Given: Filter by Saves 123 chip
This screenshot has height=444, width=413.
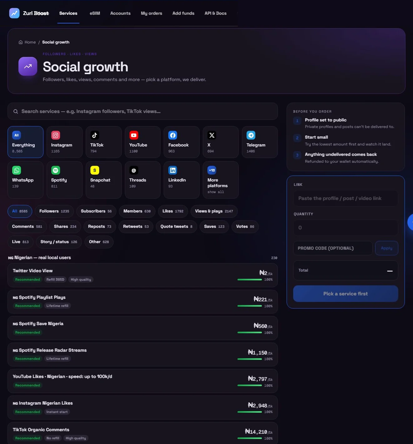Looking at the screenshot, I should [x=214, y=227].
